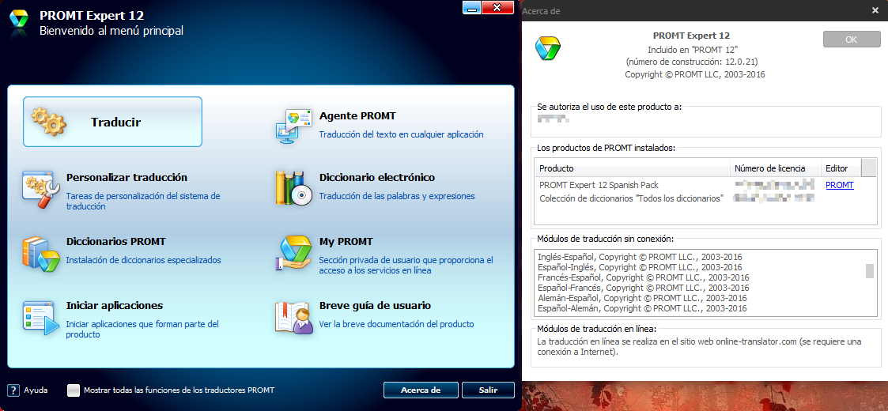The image size is (888, 411).
Task: Select Español-Inglés module line
Action: click(640, 266)
